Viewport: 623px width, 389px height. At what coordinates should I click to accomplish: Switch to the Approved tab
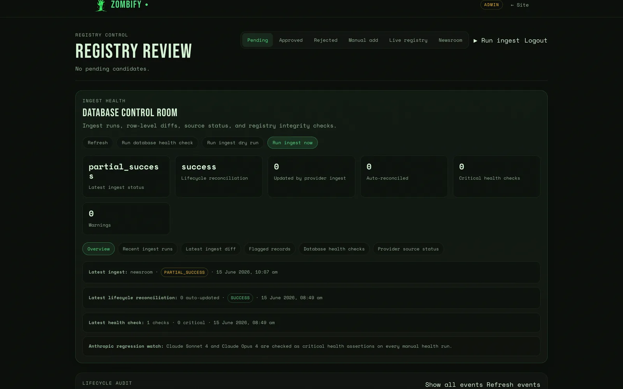[x=291, y=40]
